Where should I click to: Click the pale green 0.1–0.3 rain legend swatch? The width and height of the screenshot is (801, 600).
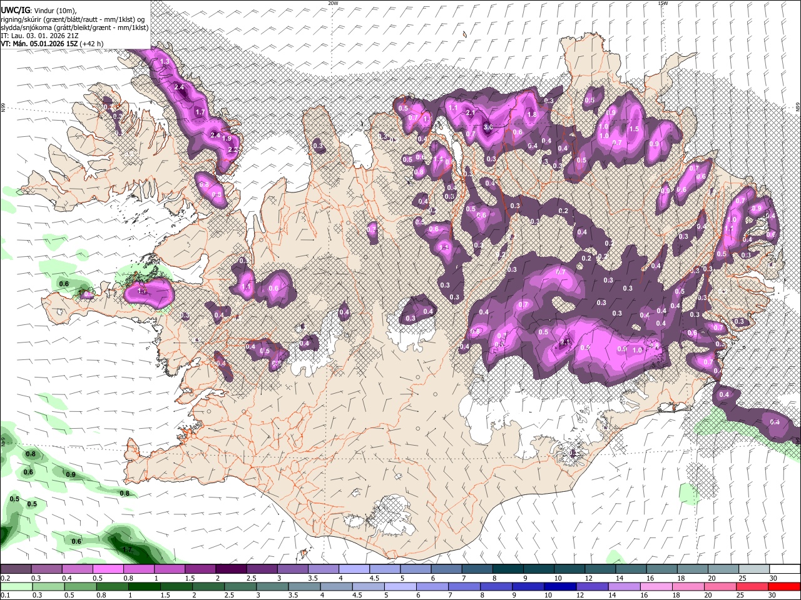pyautogui.click(x=16, y=586)
